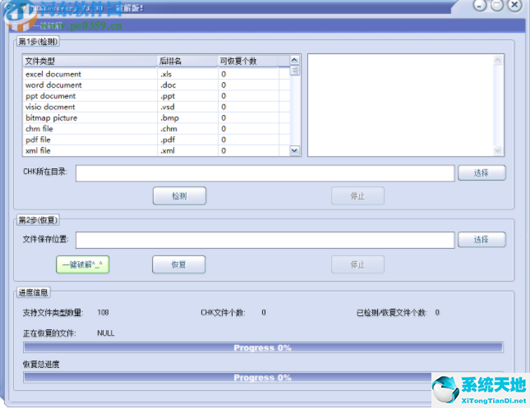Screen dimensions: 530x408
Task: Select the word document row
Action: tap(156, 85)
